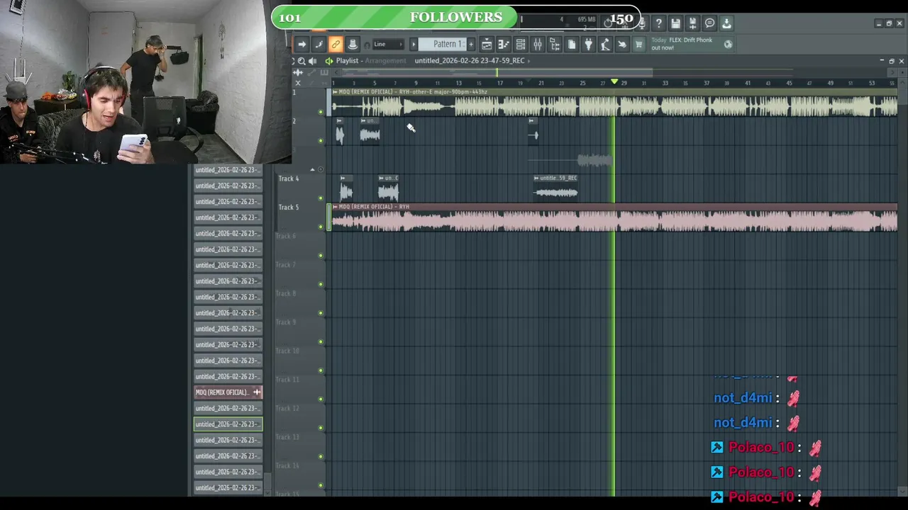Collapse track group with the up-triangle above Track 4
The image size is (908, 510).
tap(312, 169)
